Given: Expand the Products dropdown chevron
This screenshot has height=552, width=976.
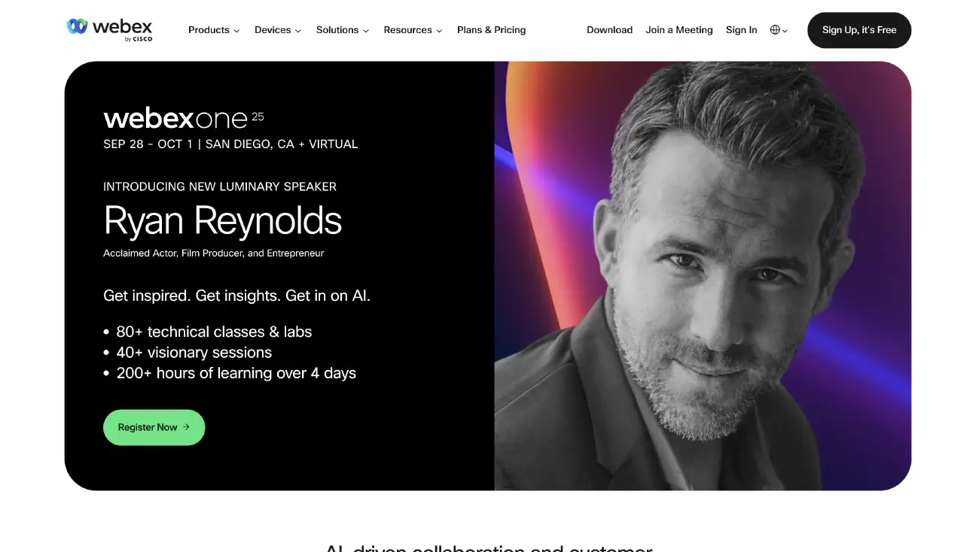Looking at the screenshot, I should 236,31.
